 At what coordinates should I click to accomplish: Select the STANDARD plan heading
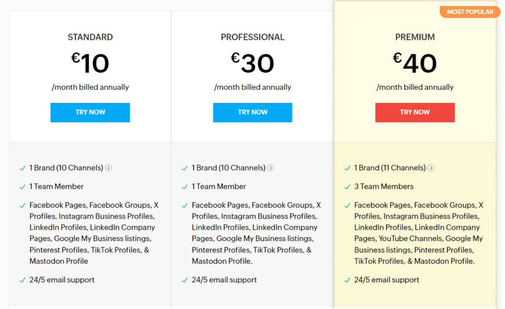click(x=90, y=37)
